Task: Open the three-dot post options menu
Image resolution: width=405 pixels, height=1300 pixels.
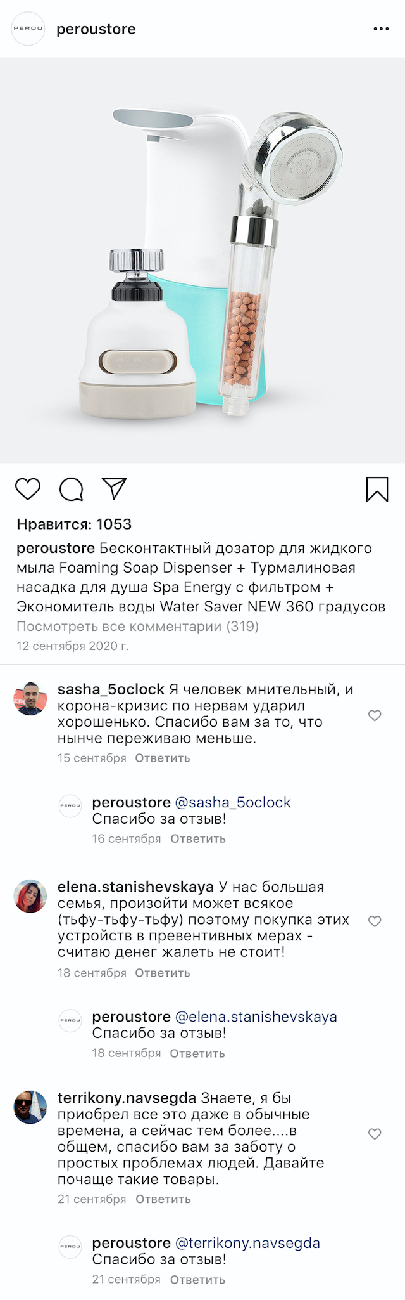Action: click(x=381, y=29)
